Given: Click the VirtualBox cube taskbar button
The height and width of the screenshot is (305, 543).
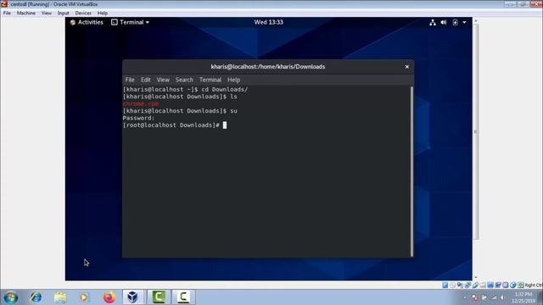Looking at the screenshot, I should pyautogui.click(x=133, y=297).
